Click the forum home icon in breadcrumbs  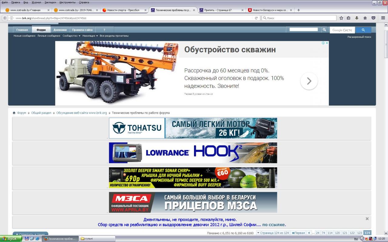coord(14,113)
